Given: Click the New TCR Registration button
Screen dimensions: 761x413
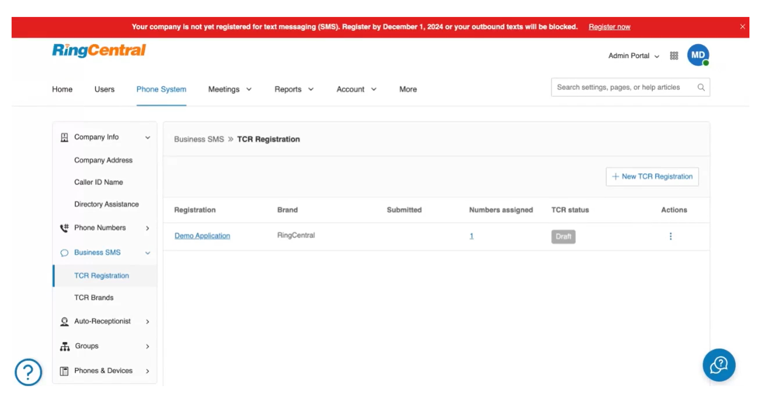Looking at the screenshot, I should [x=652, y=177].
